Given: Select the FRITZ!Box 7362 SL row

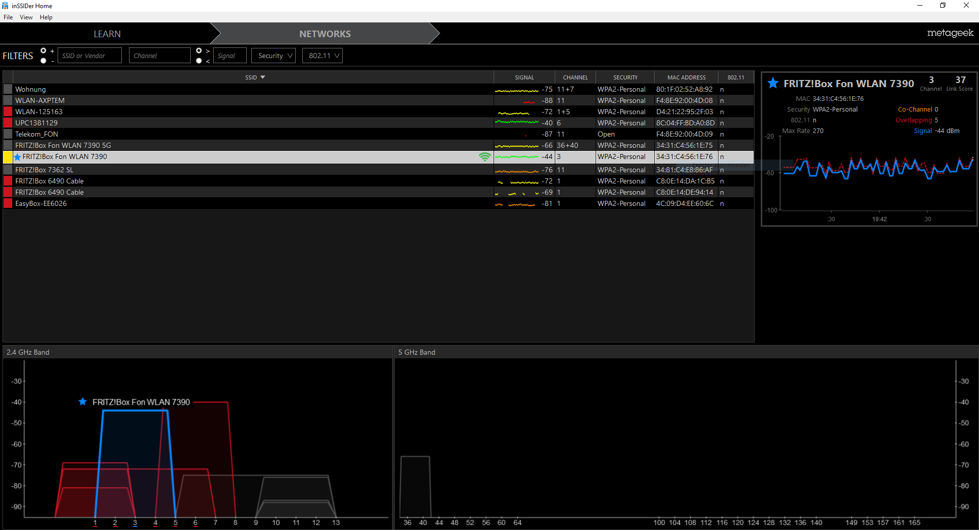Looking at the screenshot, I should click(378, 170).
